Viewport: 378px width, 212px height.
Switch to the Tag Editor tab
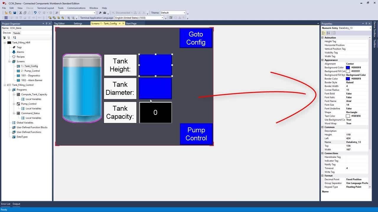[x=59, y=24]
